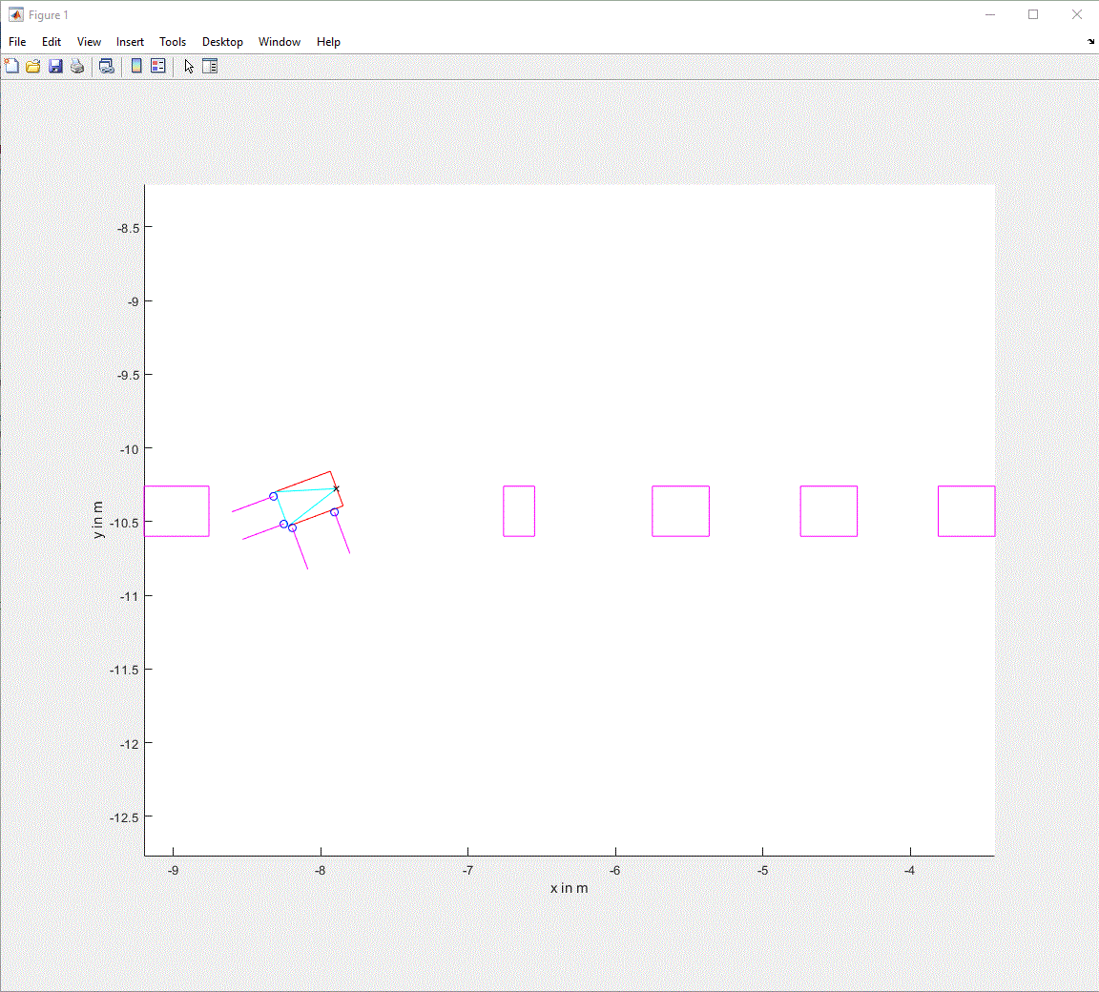This screenshot has width=1099, height=992.
Task: Open the Edit menu
Action: click(52, 42)
